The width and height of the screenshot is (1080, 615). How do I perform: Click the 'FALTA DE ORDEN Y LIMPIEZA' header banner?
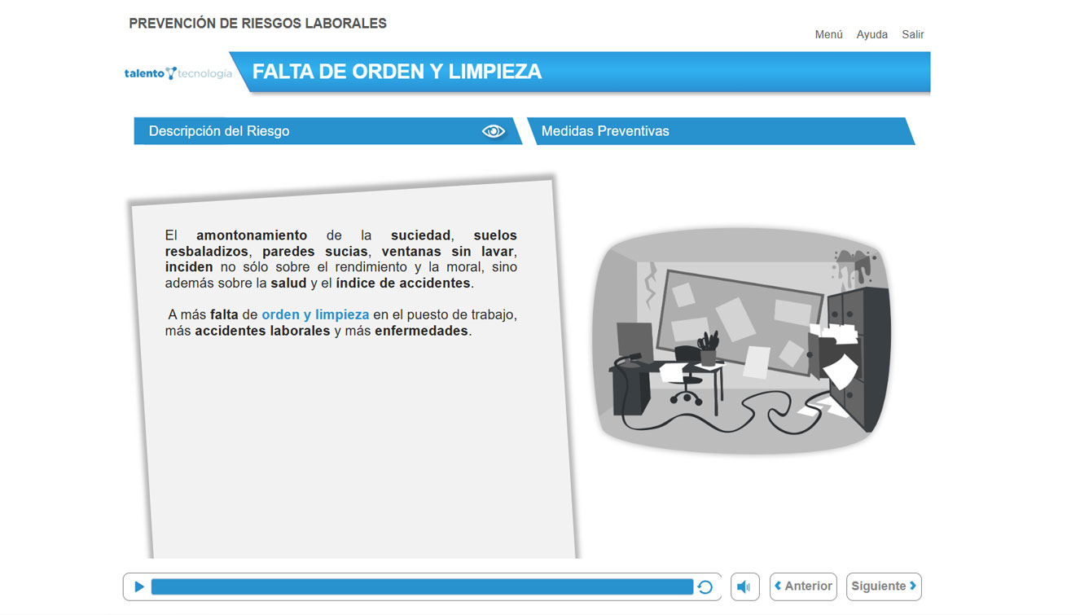click(x=578, y=72)
